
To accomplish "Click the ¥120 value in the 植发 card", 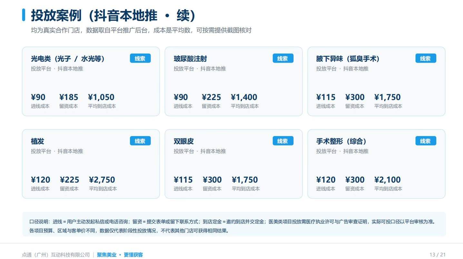I will coord(41,180).
